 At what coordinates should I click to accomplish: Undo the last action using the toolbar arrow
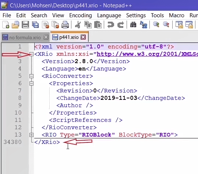(x=110, y=25)
